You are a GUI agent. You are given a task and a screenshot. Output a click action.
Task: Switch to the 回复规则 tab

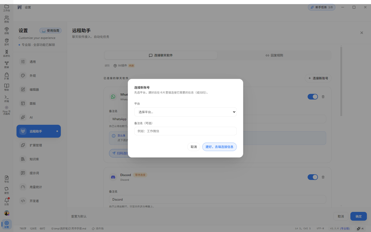(x=274, y=55)
